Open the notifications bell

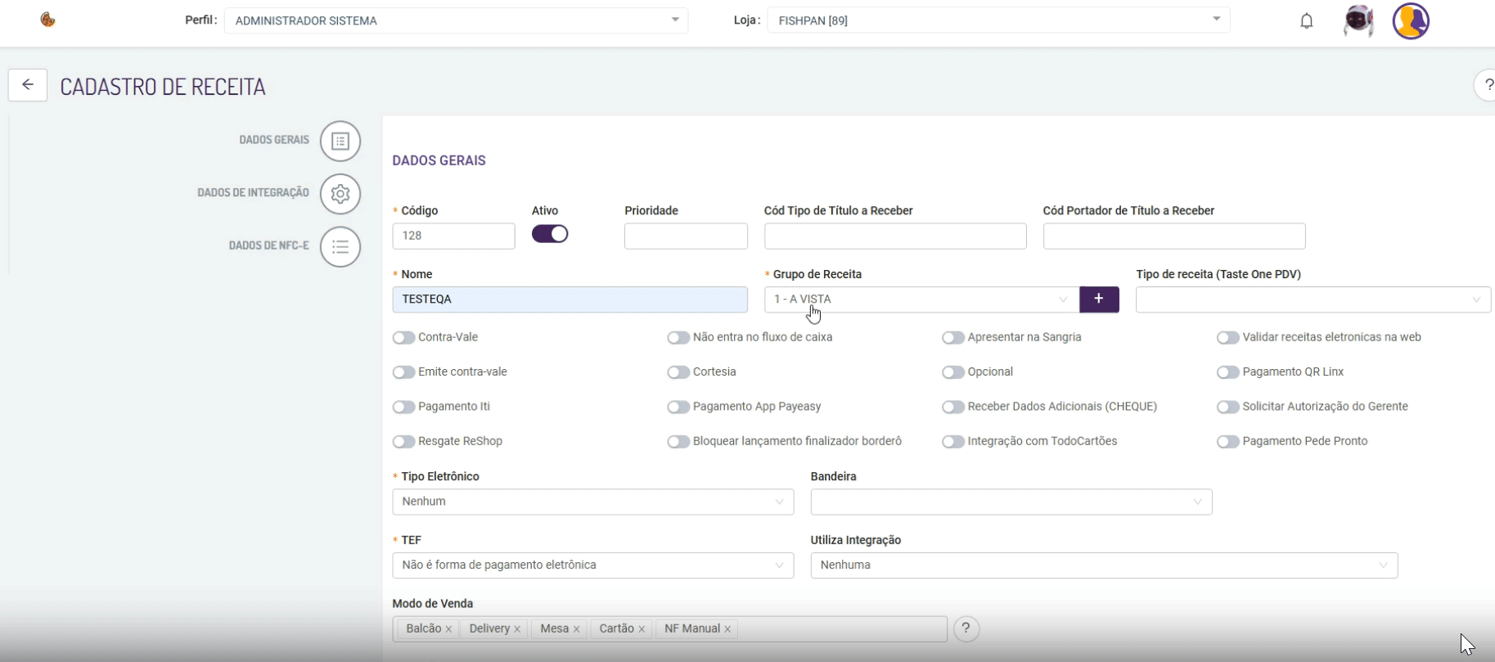point(1306,21)
